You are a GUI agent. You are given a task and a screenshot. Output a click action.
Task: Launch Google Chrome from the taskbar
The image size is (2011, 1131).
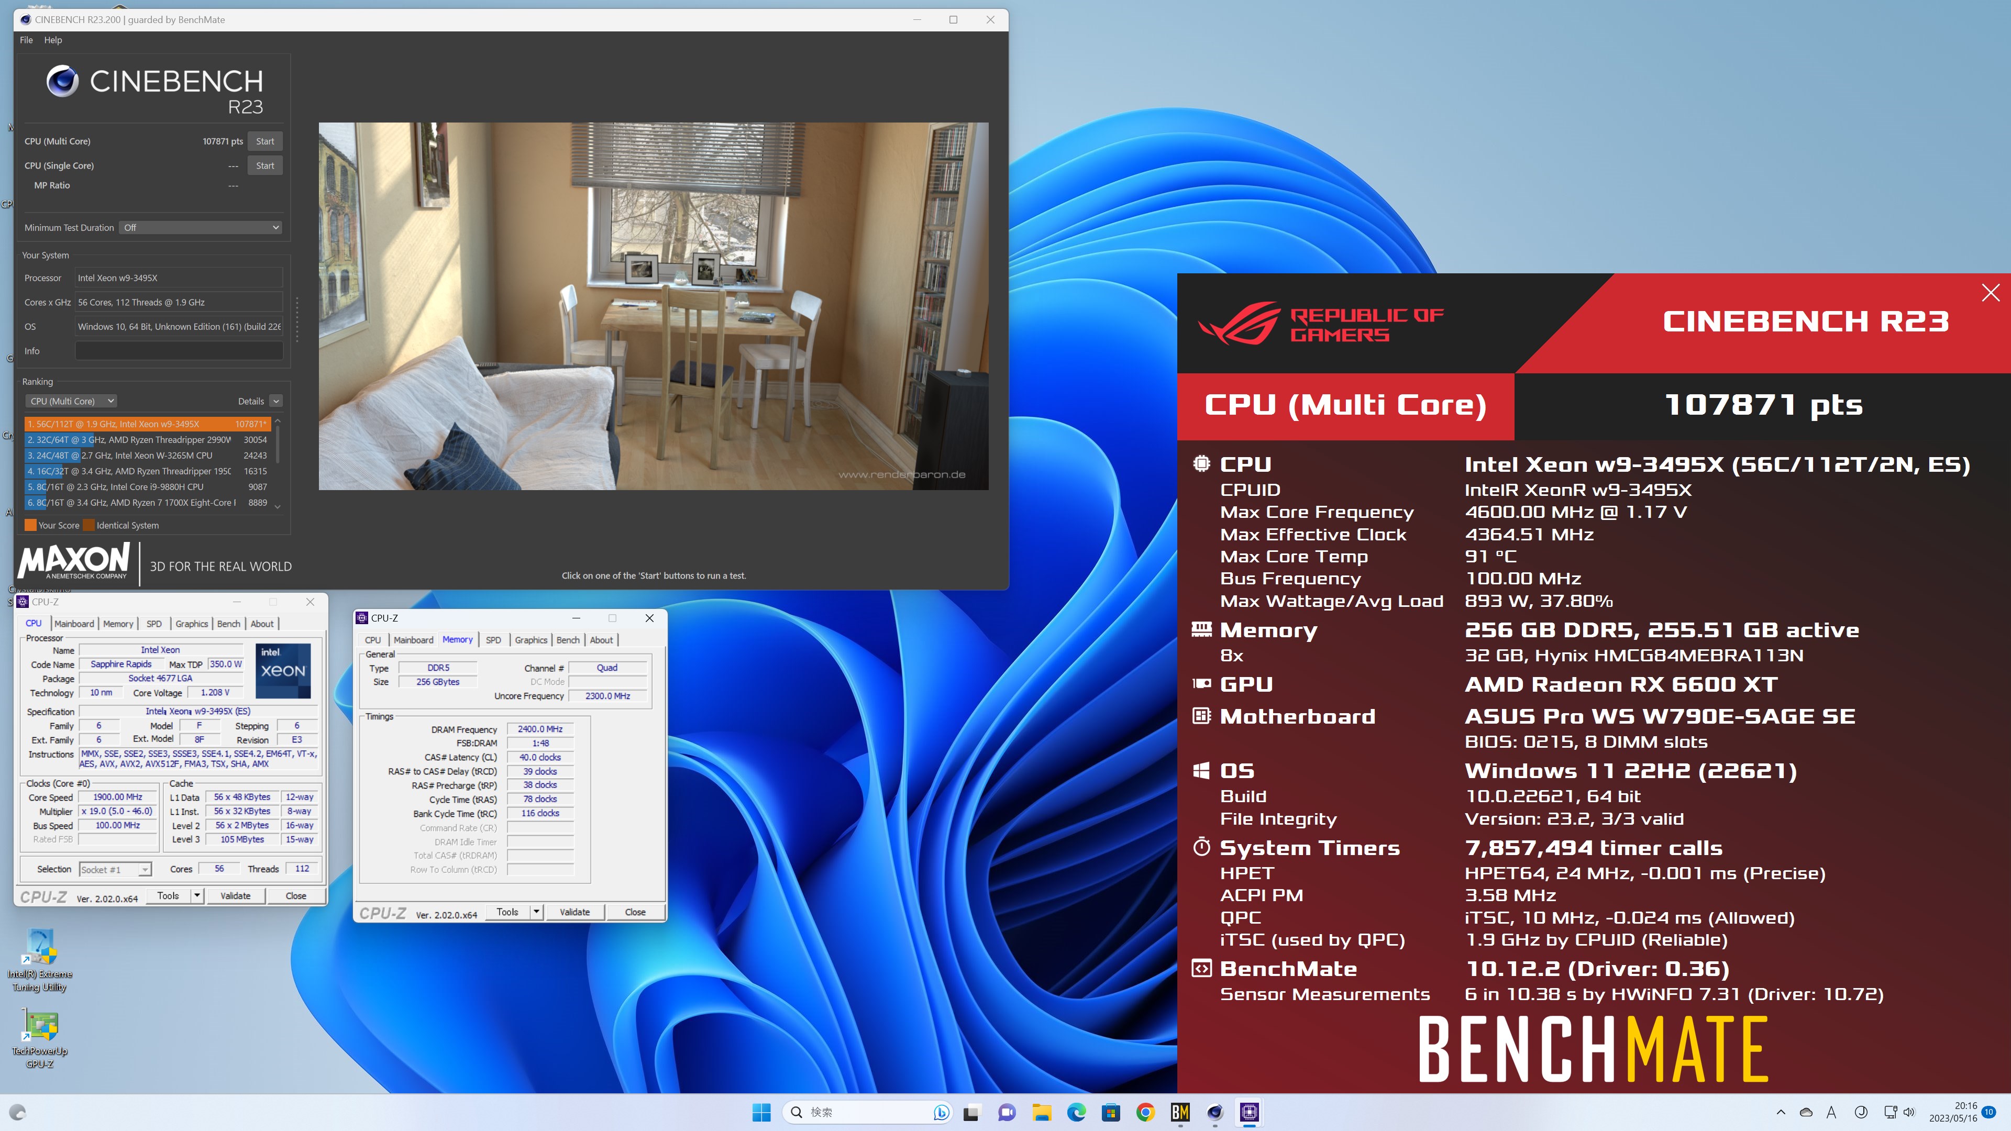(1145, 1112)
